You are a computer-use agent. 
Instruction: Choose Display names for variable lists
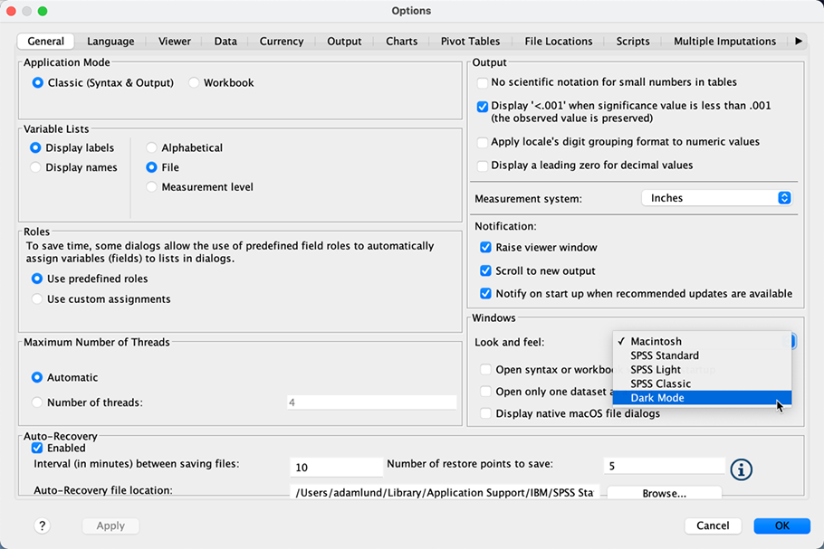point(38,167)
